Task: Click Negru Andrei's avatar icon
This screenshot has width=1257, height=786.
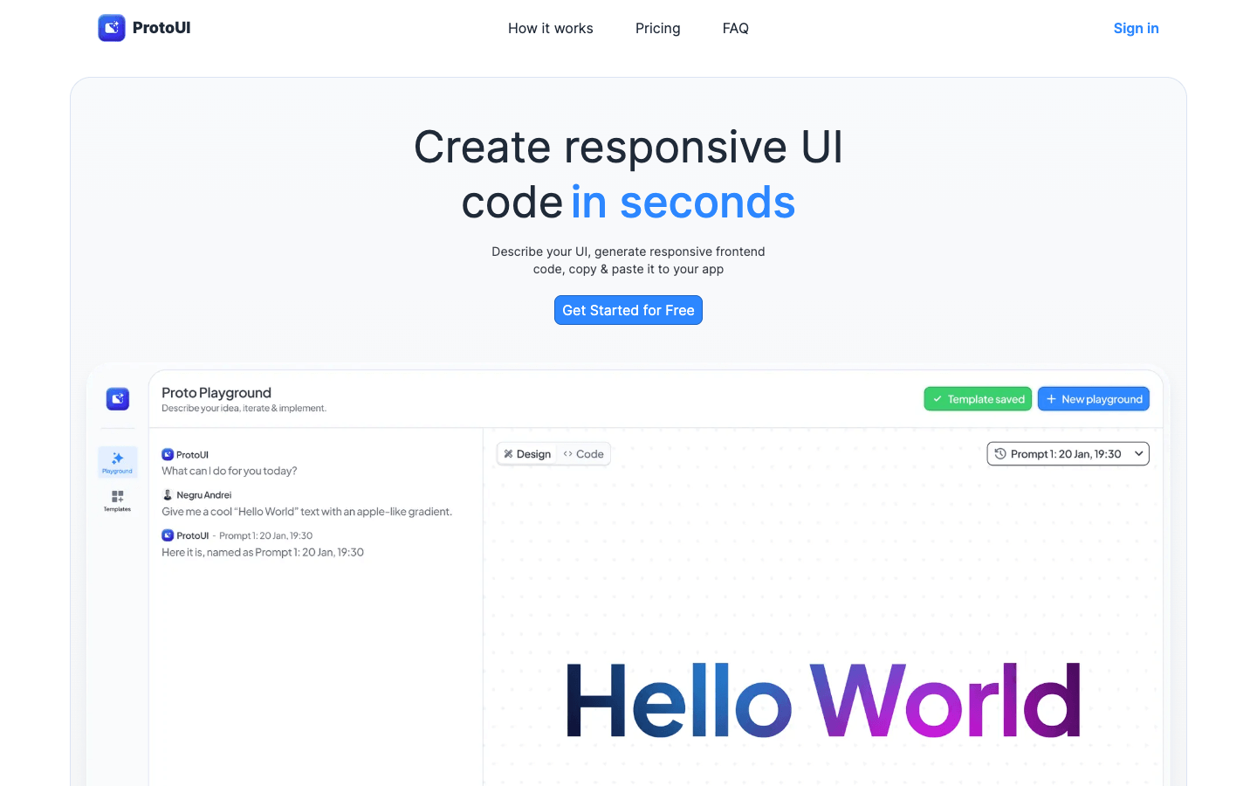Action: pyautogui.click(x=168, y=494)
